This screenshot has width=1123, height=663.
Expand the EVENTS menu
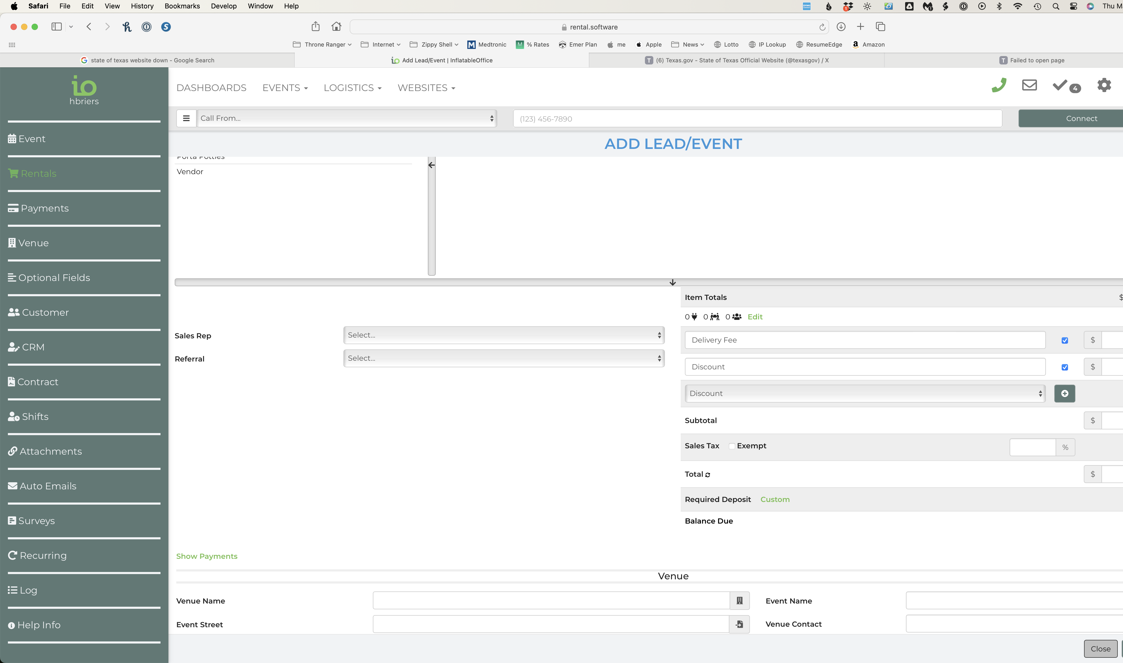[285, 88]
